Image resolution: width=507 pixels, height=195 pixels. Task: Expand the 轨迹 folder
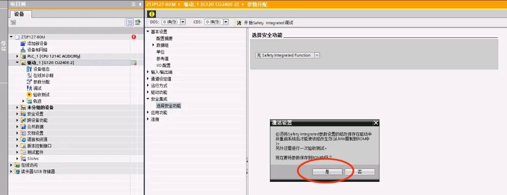pyautogui.click(x=23, y=101)
